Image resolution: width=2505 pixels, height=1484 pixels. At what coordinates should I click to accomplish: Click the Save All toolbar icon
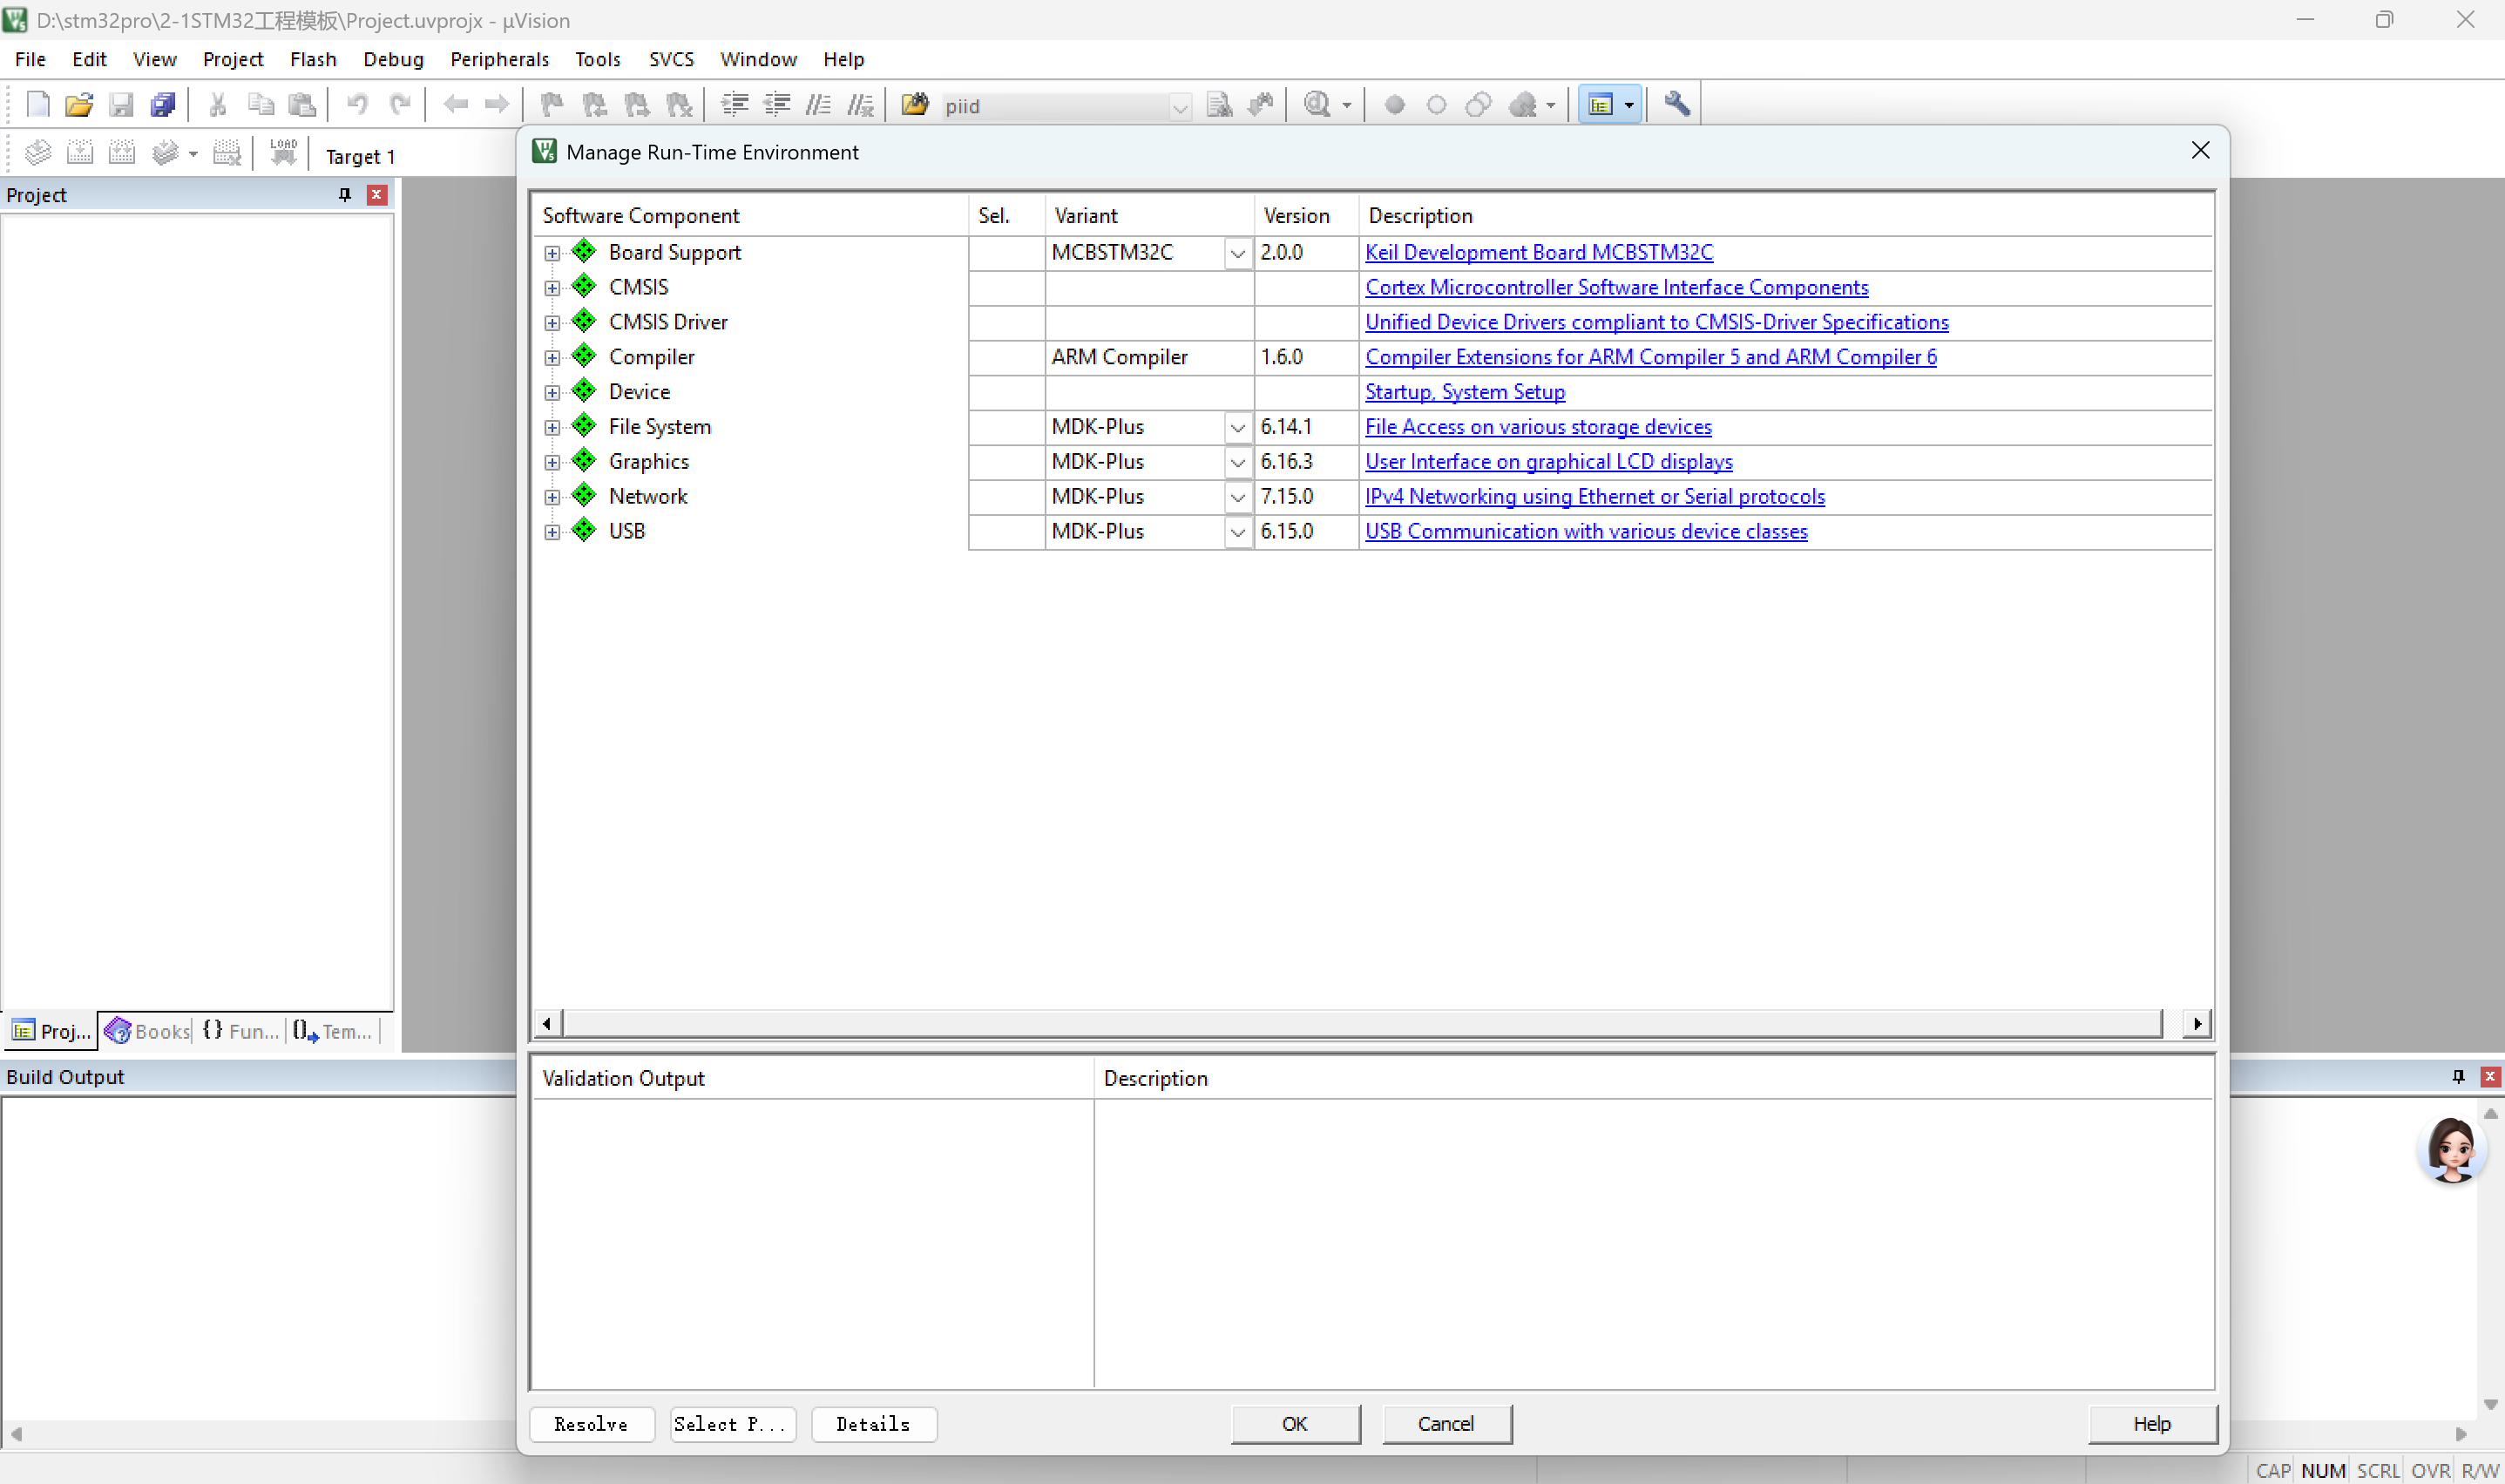[163, 105]
